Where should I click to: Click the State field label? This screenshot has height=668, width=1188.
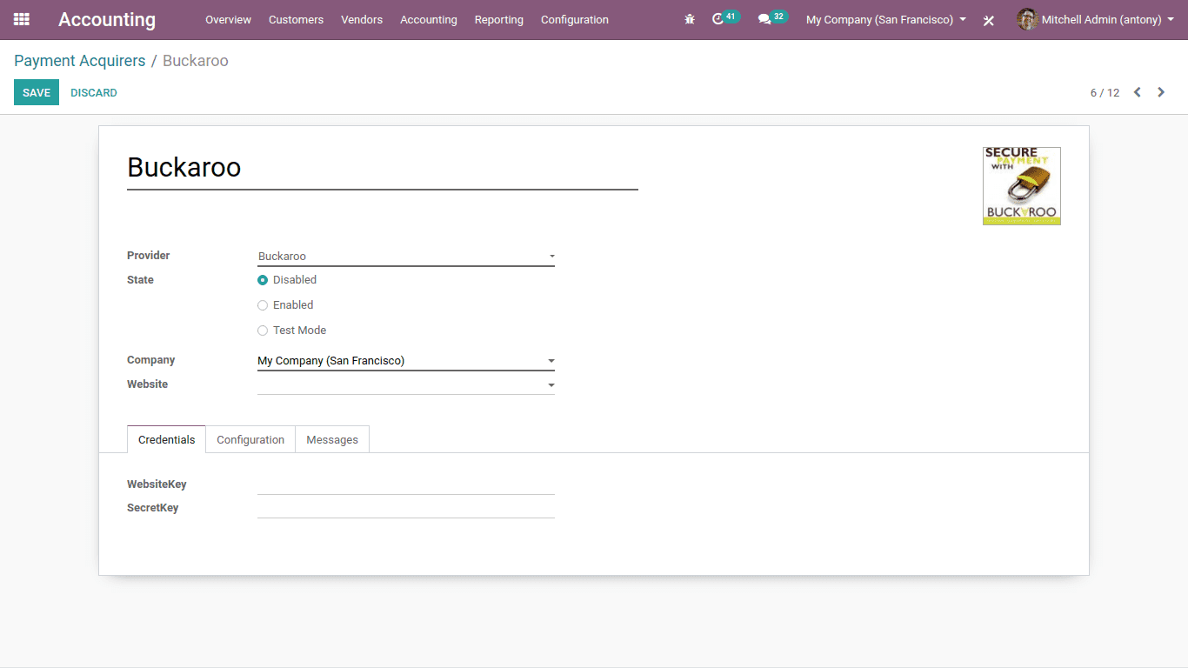(140, 280)
